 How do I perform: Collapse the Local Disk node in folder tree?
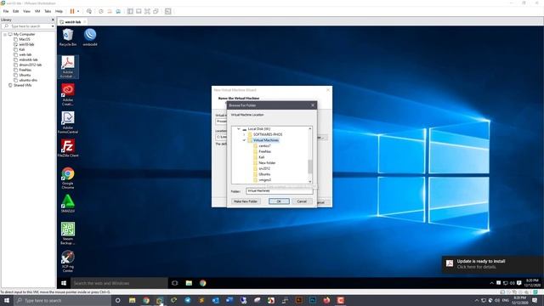[239, 128]
